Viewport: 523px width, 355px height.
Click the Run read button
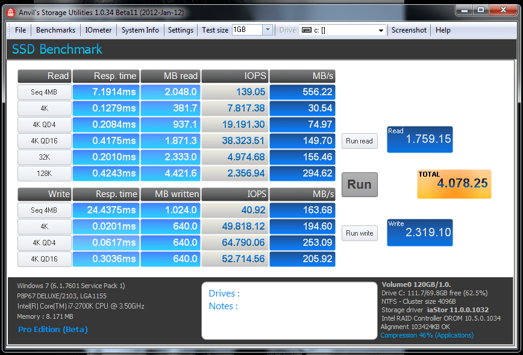pos(360,141)
